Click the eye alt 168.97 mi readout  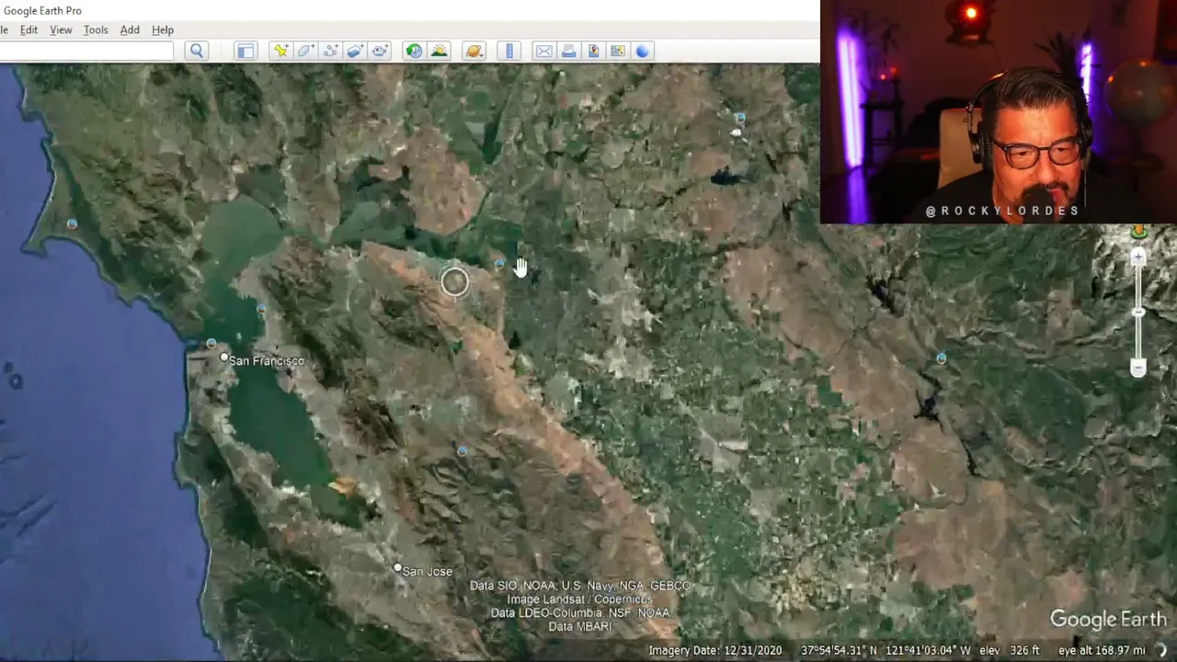pyautogui.click(x=1102, y=650)
